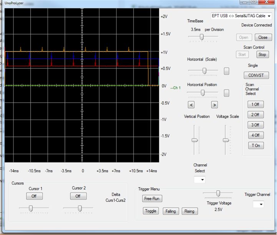Toggle Cursor 1 Off button
This screenshot has width=277, height=235.
[34, 196]
